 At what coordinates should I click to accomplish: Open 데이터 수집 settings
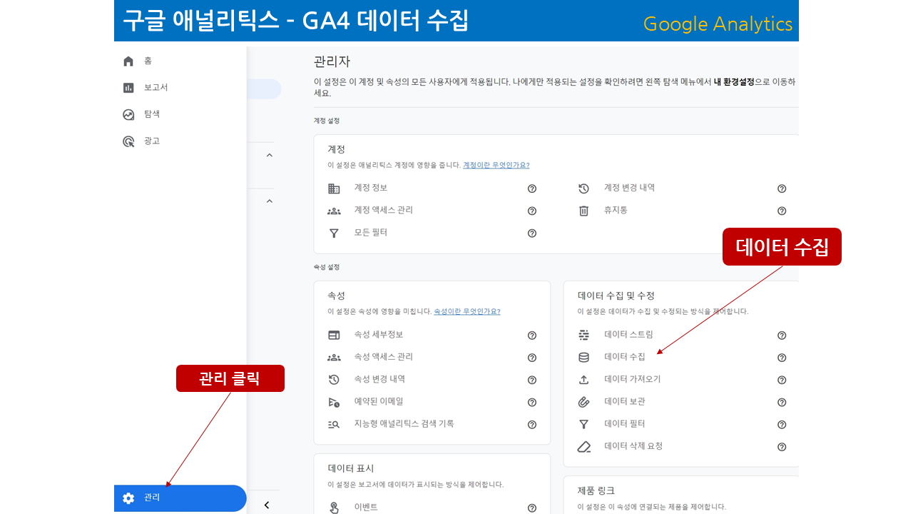coord(625,356)
